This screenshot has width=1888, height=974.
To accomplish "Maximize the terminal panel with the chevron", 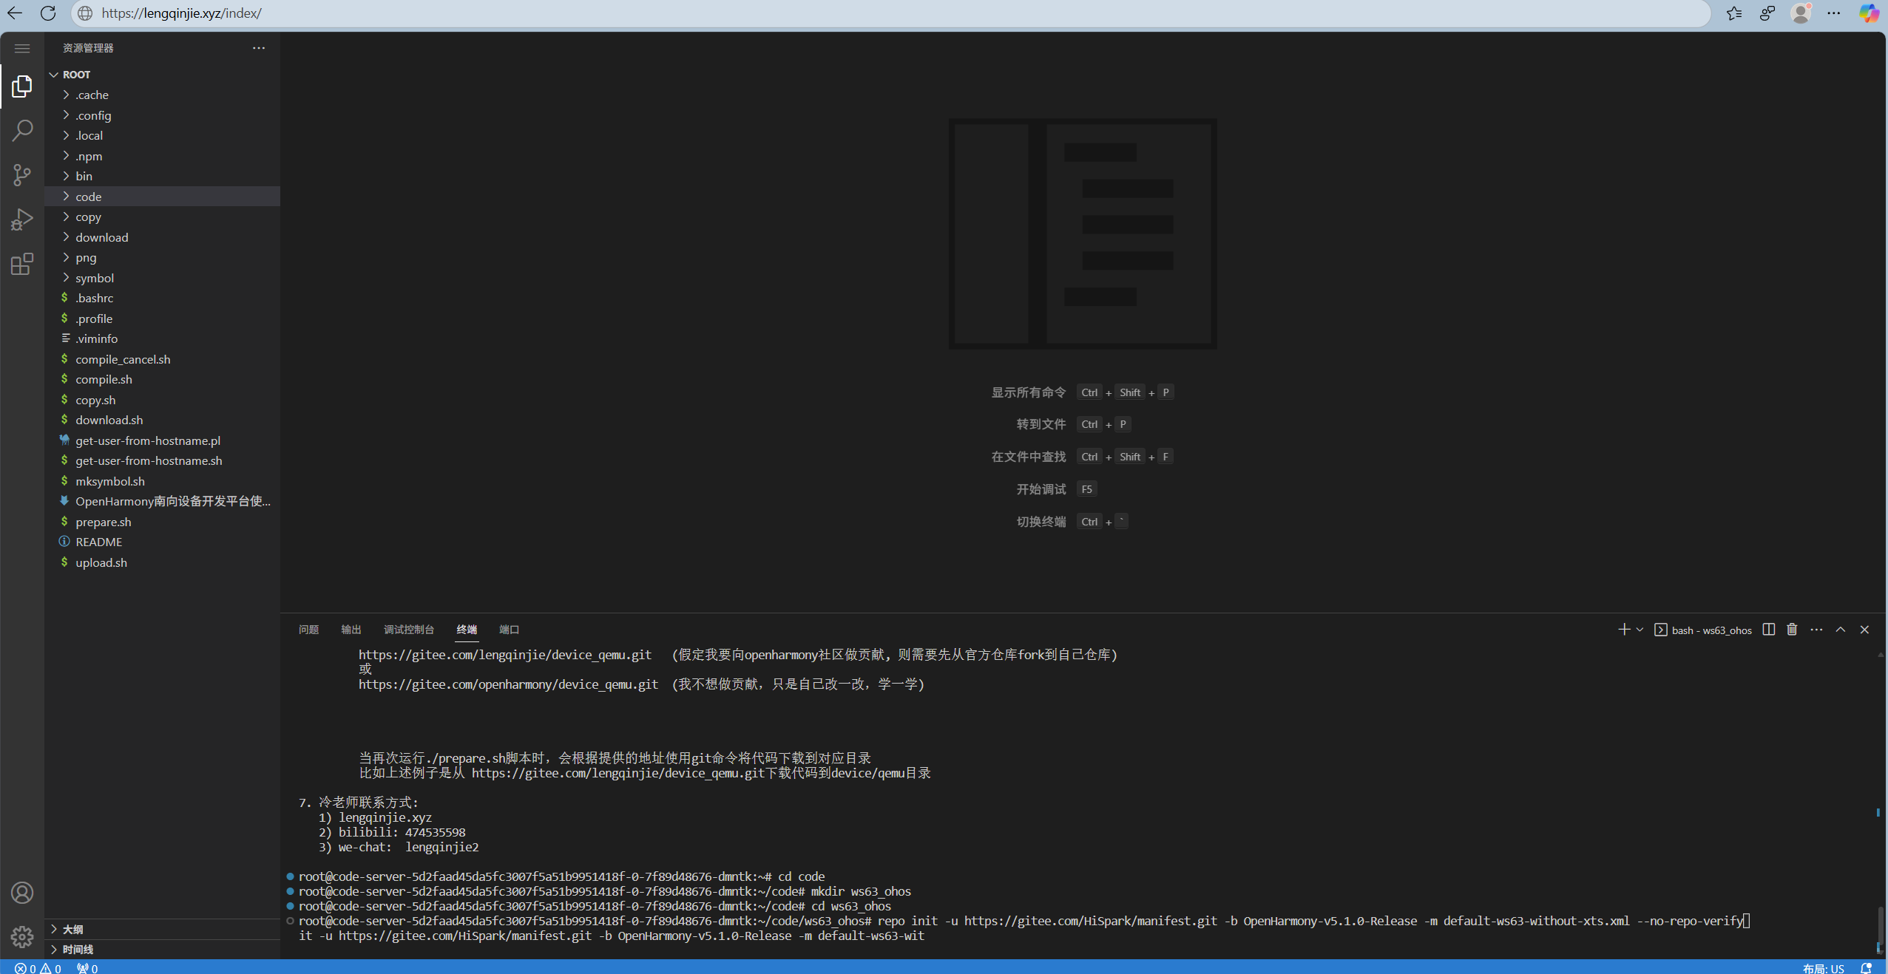I will click(1840, 630).
